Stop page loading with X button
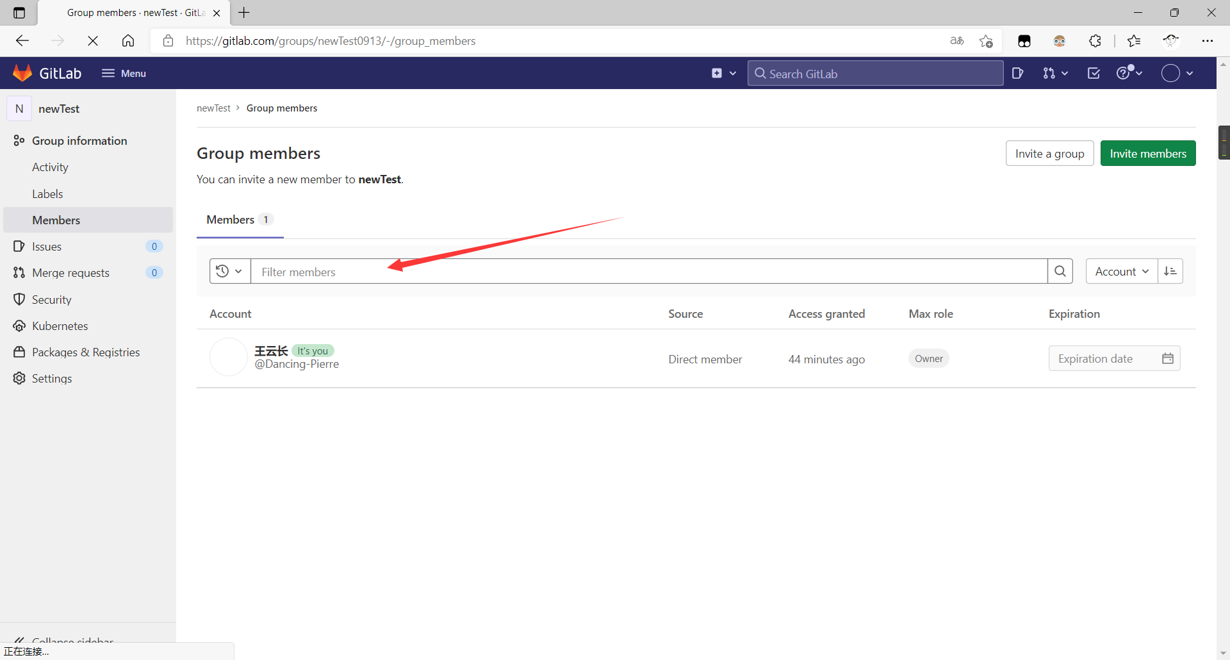This screenshot has height=660, width=1230. tap(93, 41)
